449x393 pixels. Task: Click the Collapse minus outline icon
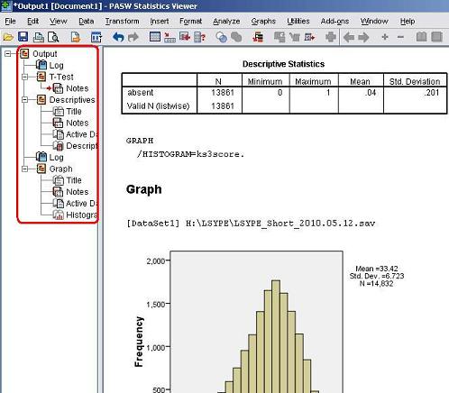click(x=400, y=37)
